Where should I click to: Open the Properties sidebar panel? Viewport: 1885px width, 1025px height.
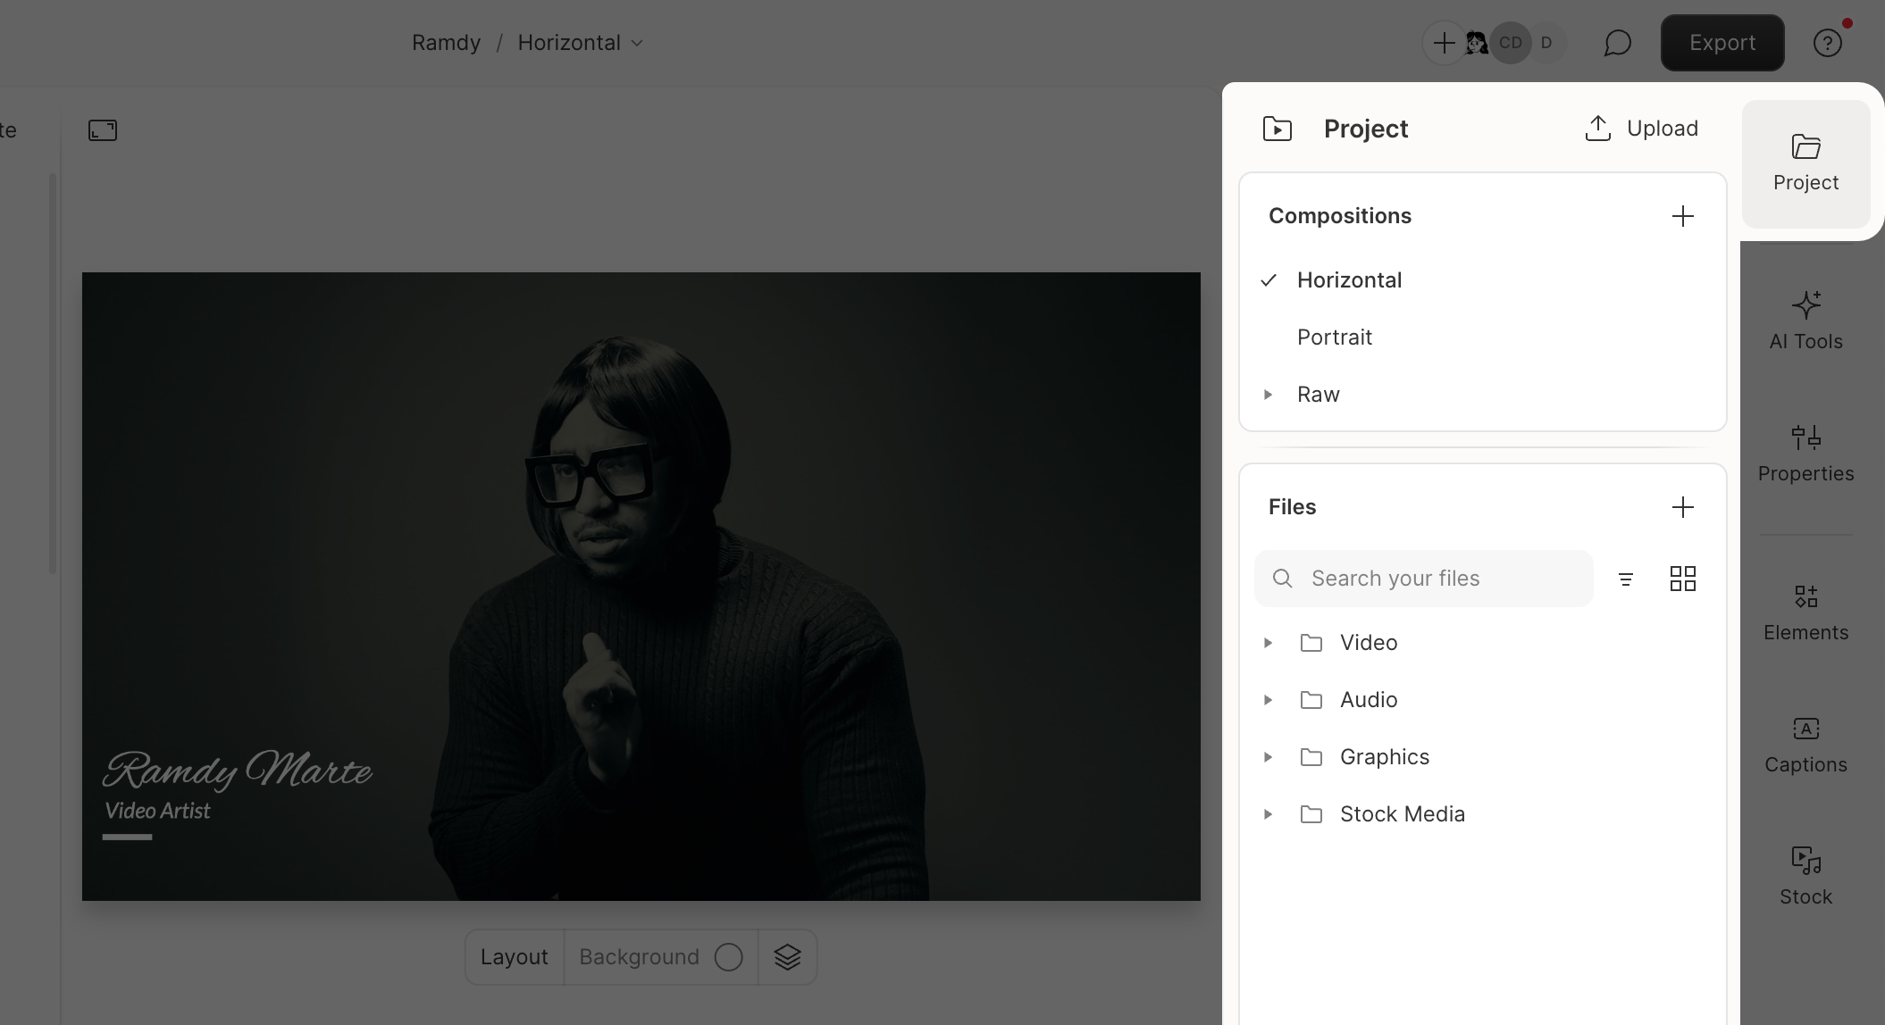click(x=1805, y=453)
